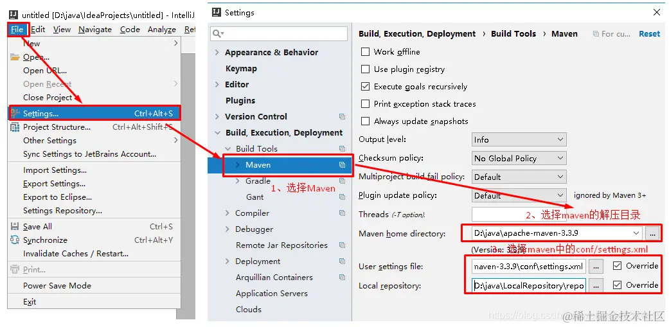Image resolution: width=669 pixels, height=327 pixels.
Task: Select Keymap in settings tree
Action: click(x=241, y=69)
